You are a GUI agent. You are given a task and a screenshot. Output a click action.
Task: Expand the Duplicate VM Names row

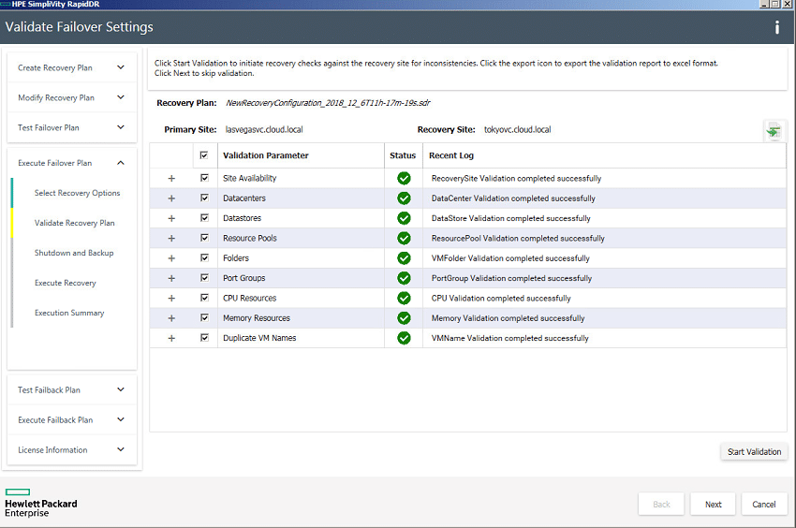pyautogui.click(x=171, y=338)
